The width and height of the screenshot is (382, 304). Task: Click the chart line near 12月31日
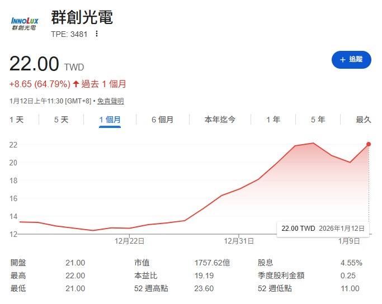pyautogui.click(x=239, y=189)
